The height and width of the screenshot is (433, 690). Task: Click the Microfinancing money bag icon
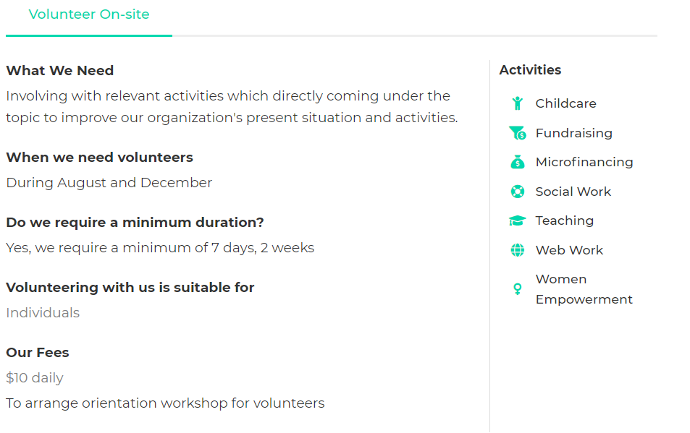point(518,162)
